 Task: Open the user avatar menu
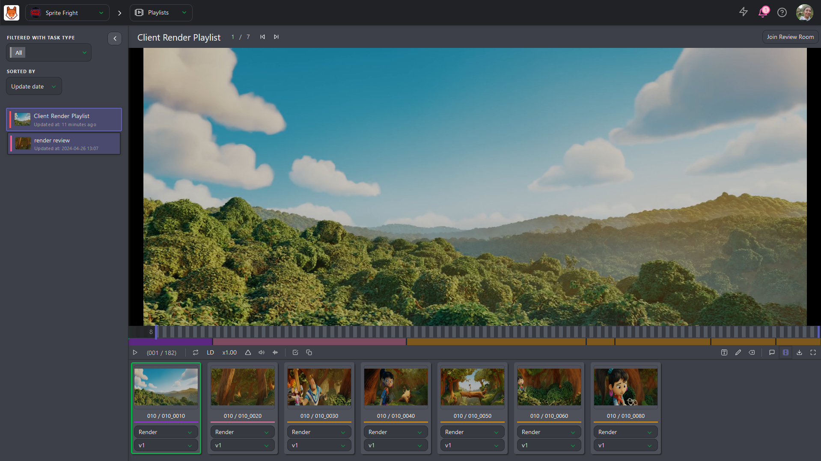[x=804, y=12]
